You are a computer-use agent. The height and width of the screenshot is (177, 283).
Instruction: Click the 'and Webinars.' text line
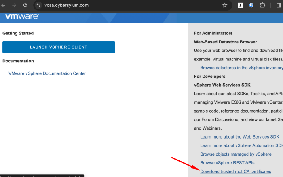pos(208,128)
